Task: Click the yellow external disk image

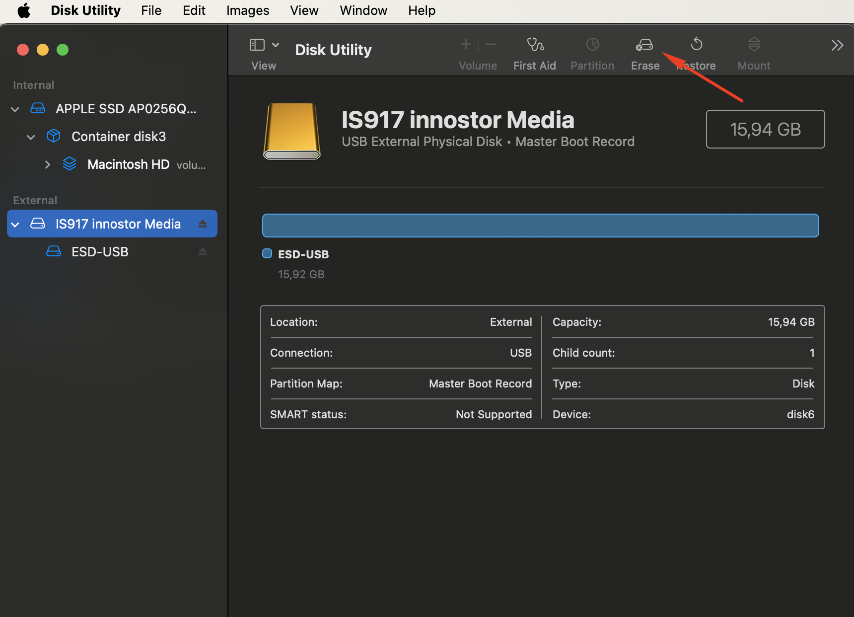Action: (292, 131)
